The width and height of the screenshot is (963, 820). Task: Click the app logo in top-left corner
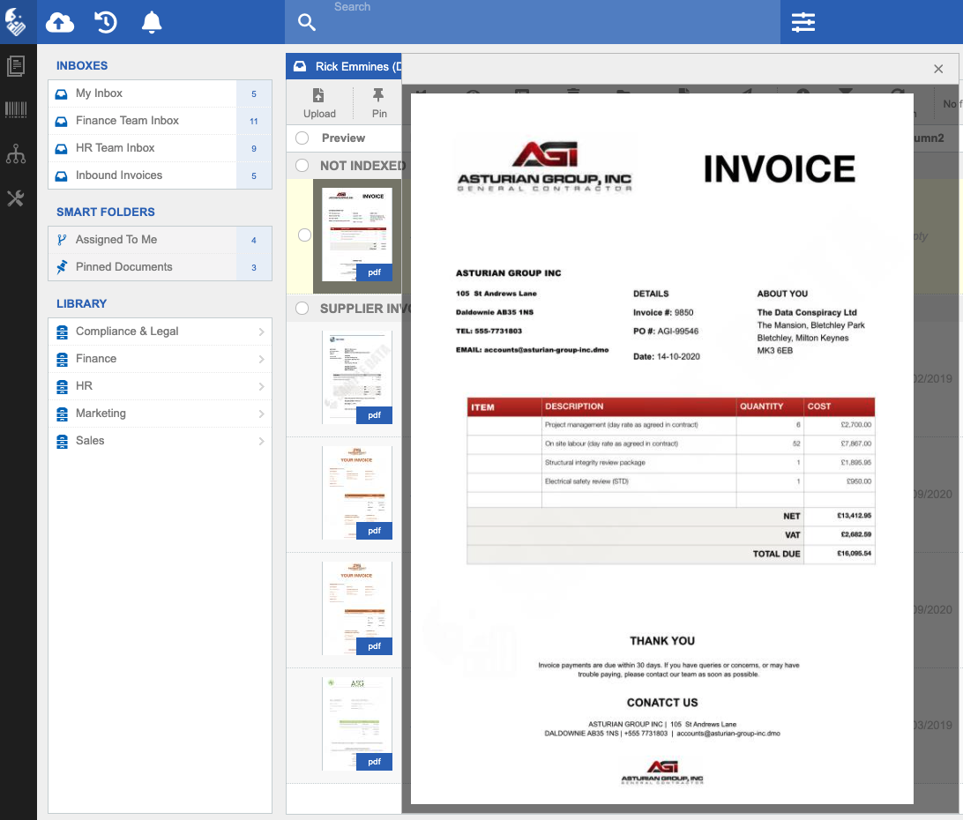pos(15,21)
